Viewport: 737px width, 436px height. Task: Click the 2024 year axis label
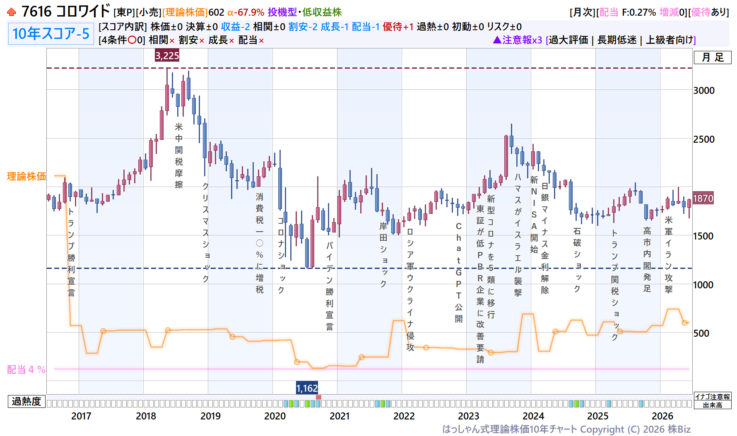pyautogui.click(x=533, y=416)
